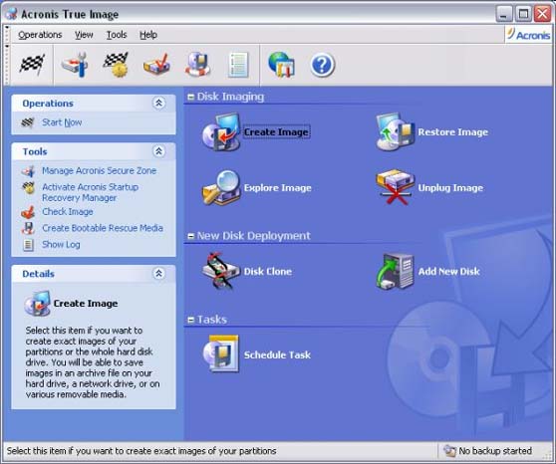556x464 pixels.
Task: Open the Schedule Task icon
Action: pos(220,353)
